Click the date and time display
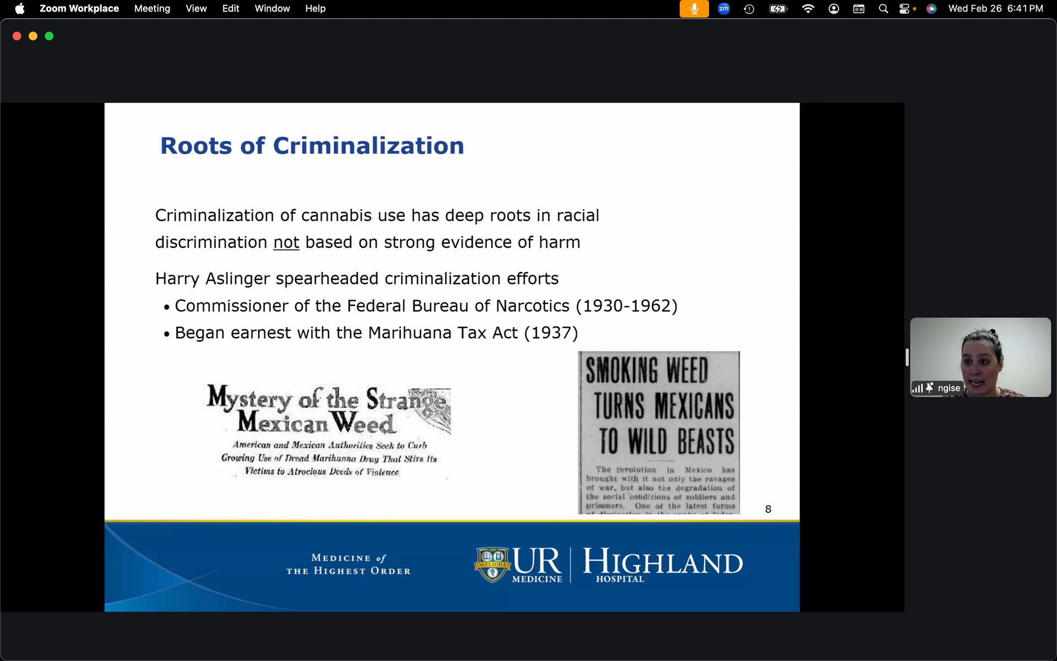 995,9
